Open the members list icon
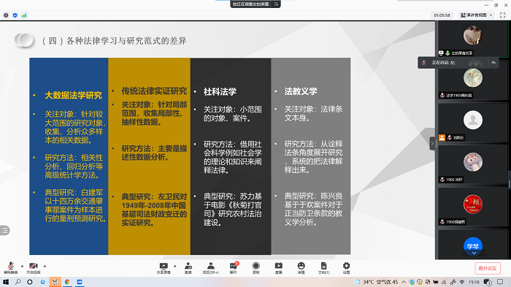The height and width of the screenshot is (287, 511). click(x=211, y=268)
